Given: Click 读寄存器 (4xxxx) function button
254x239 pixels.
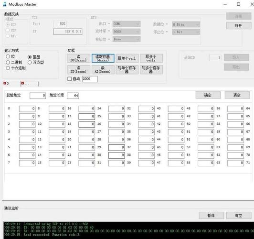Looking at the screenshot, I should click(103, 58).
